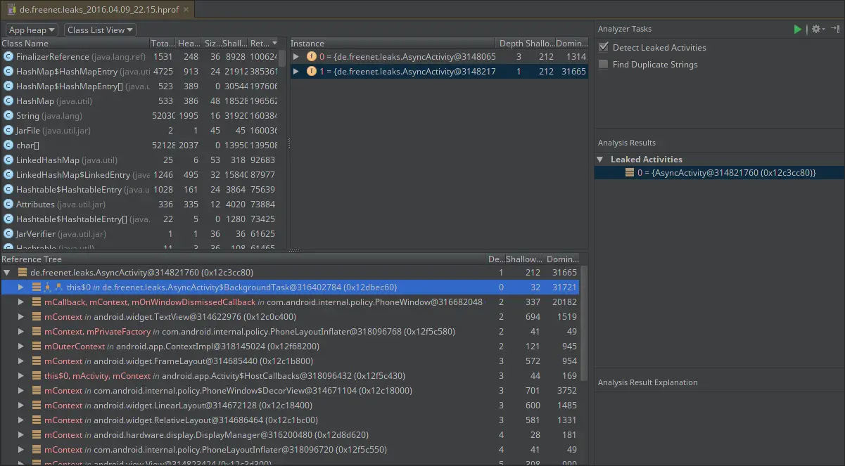Open the Class List View dropdown

pos(100,30)
